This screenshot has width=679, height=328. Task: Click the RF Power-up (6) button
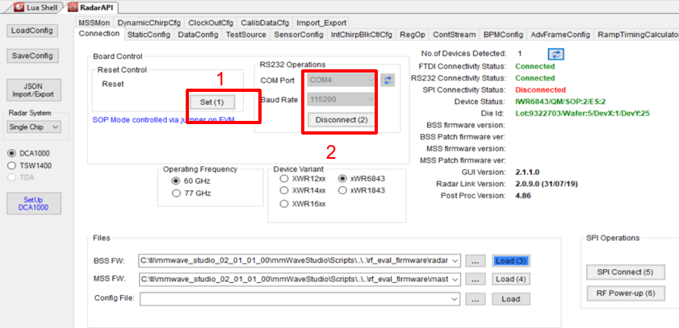tap(625, 293)
